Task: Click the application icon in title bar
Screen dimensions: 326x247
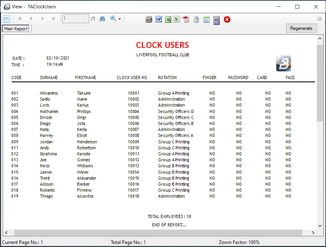Action: pos(7,6)
